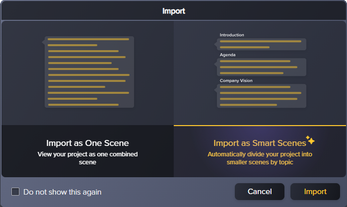
Task: Click the sparkle icon beside Smart Scenes
Action: pyautogui.click(x=310, y=140)
